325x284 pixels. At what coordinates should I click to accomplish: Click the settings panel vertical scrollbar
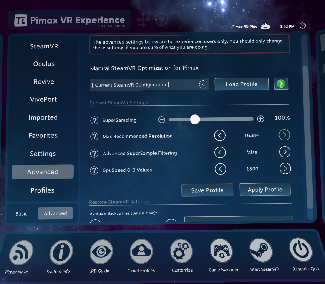coord(307,137)
